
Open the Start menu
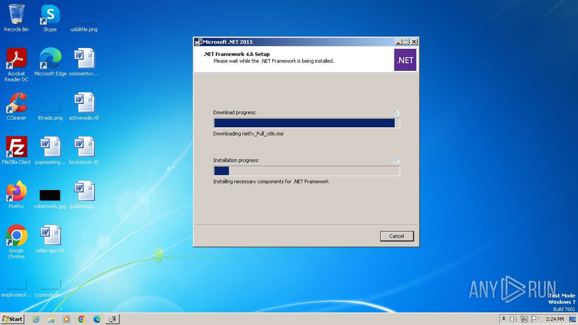pos(12,319)
